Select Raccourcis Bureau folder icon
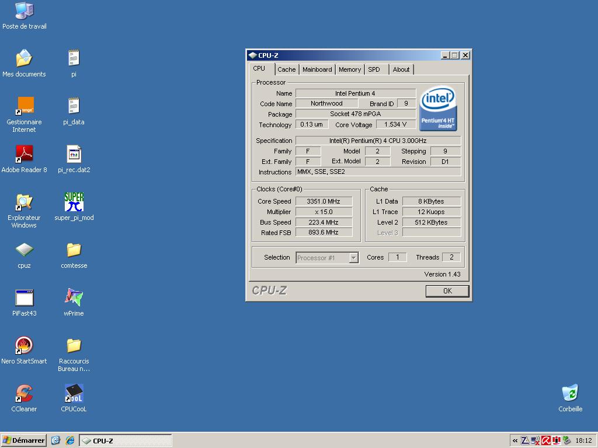The image size is (598, 448). coord(74,345)
